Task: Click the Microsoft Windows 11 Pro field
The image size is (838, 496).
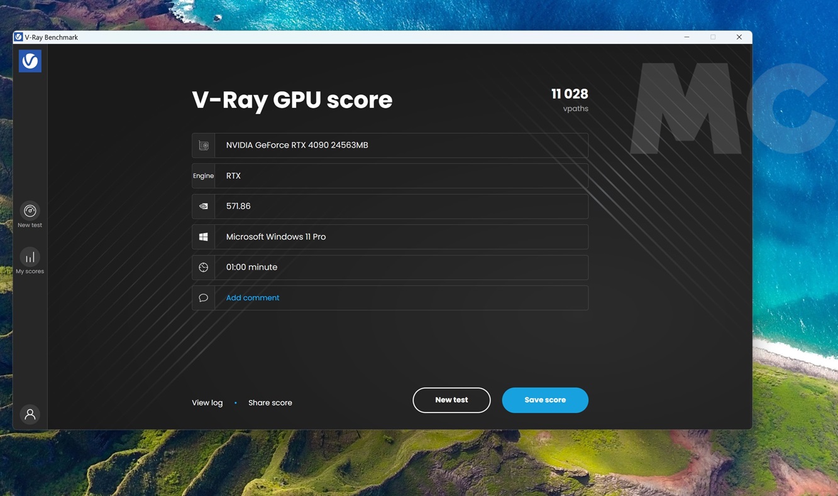Action: pyautogui.click(x=400, y=237)
